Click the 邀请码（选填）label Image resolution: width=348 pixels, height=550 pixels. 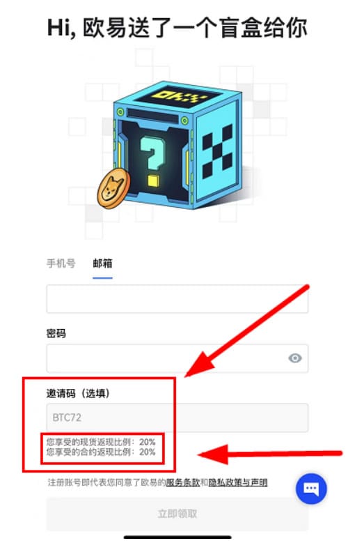78,393
